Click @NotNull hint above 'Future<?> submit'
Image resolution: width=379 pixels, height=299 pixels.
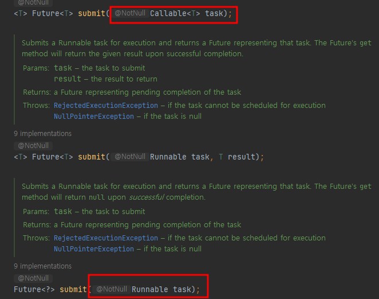tap(33, 278)
